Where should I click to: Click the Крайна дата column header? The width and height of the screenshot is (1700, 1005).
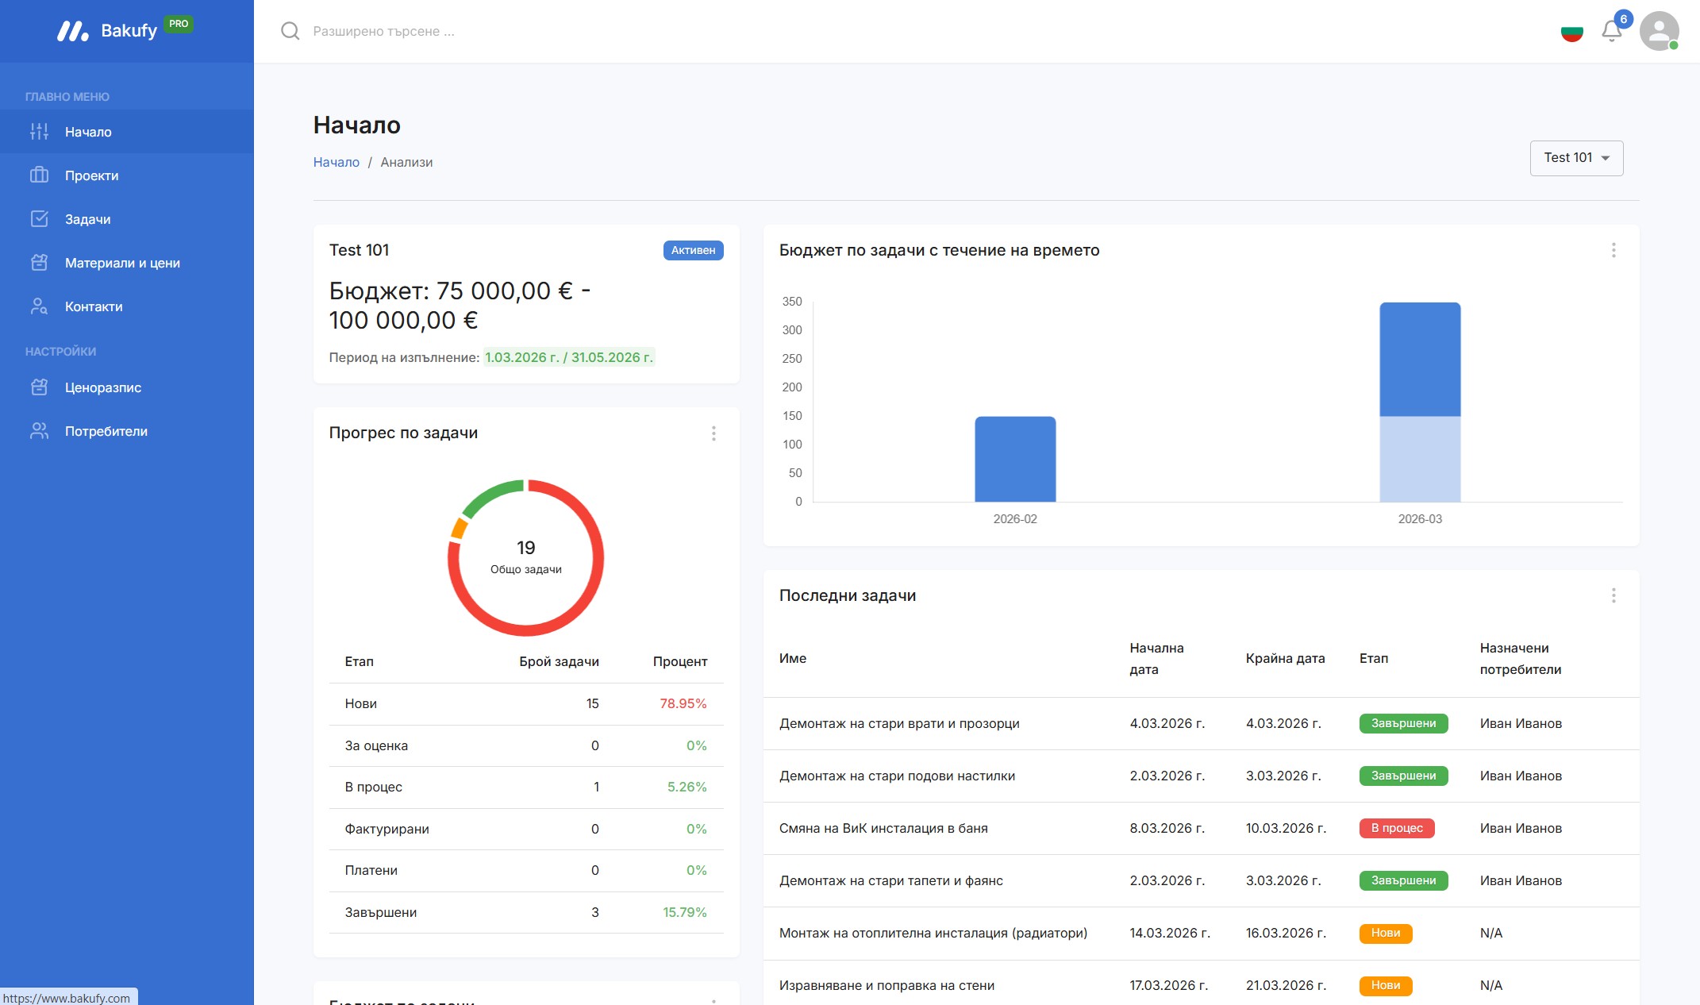[1285, 658]
